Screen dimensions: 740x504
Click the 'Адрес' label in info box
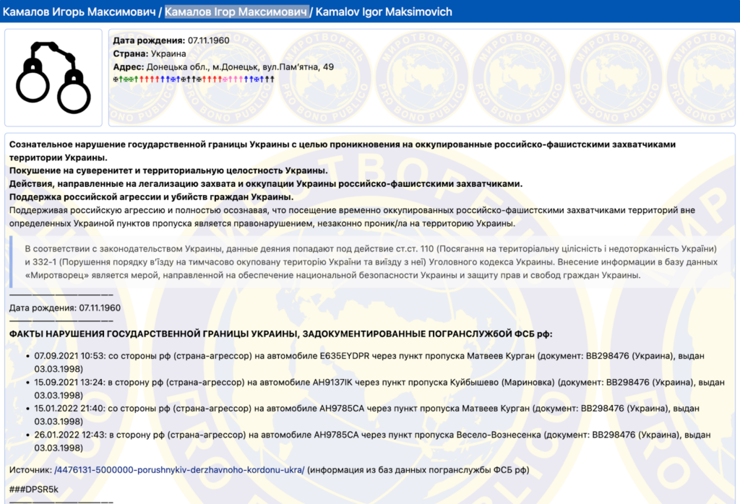[128, 66]
